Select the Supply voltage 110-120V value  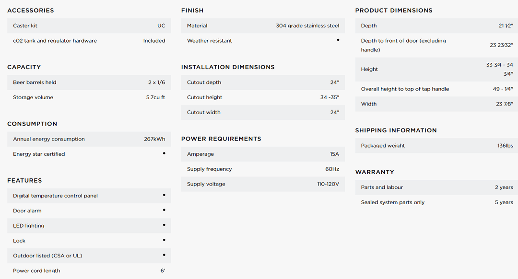click(x=328, y=184)
